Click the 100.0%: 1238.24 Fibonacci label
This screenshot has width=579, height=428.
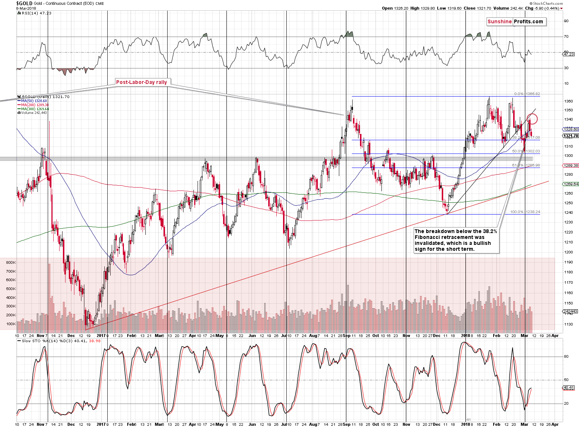525,212
